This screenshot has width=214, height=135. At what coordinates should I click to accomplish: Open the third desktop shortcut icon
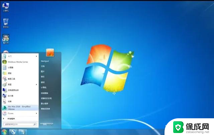[x=6, y=39]
